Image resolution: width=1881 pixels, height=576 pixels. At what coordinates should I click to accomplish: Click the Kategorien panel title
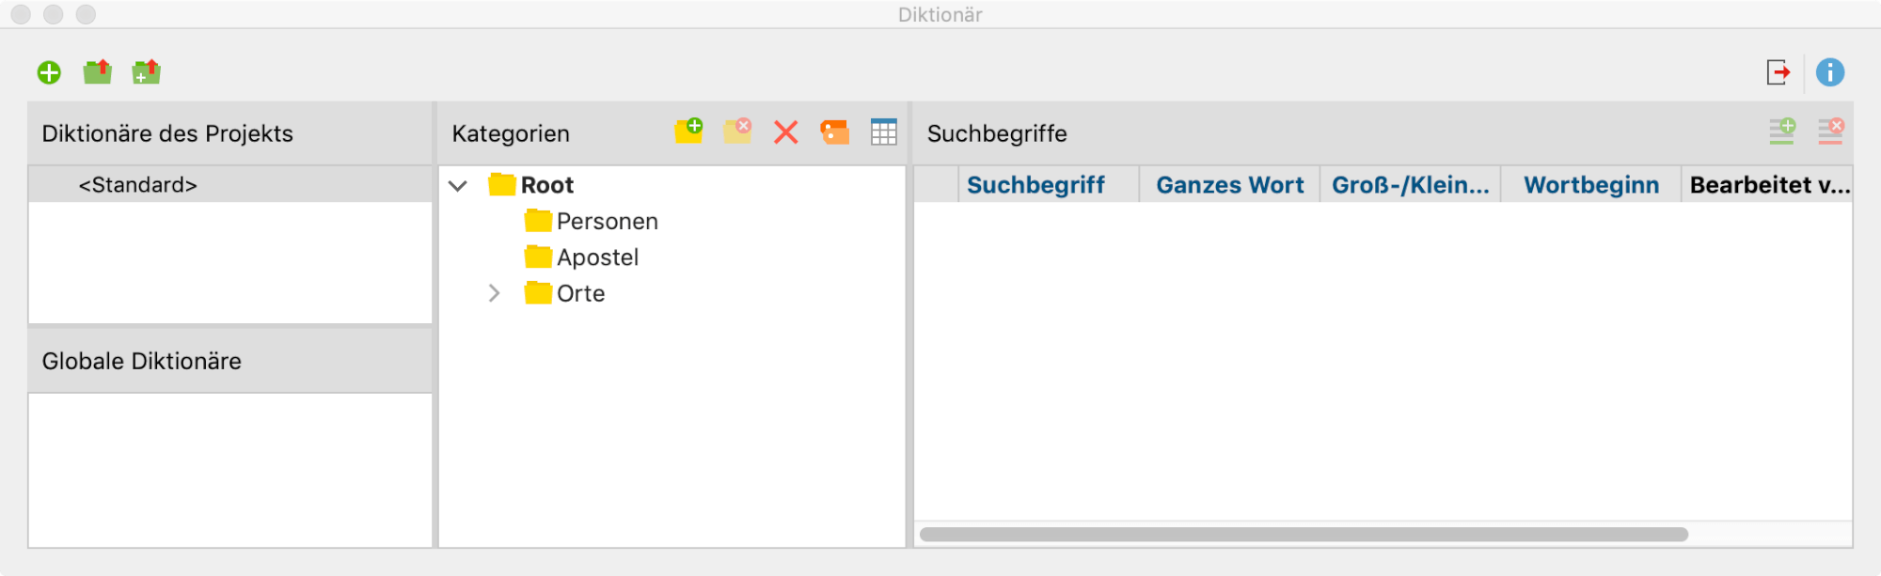(x=511, y=133)
